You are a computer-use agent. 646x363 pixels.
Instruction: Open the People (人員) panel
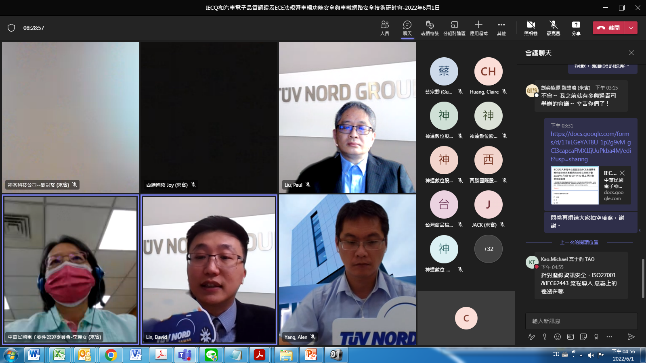(x=385, y=28)
